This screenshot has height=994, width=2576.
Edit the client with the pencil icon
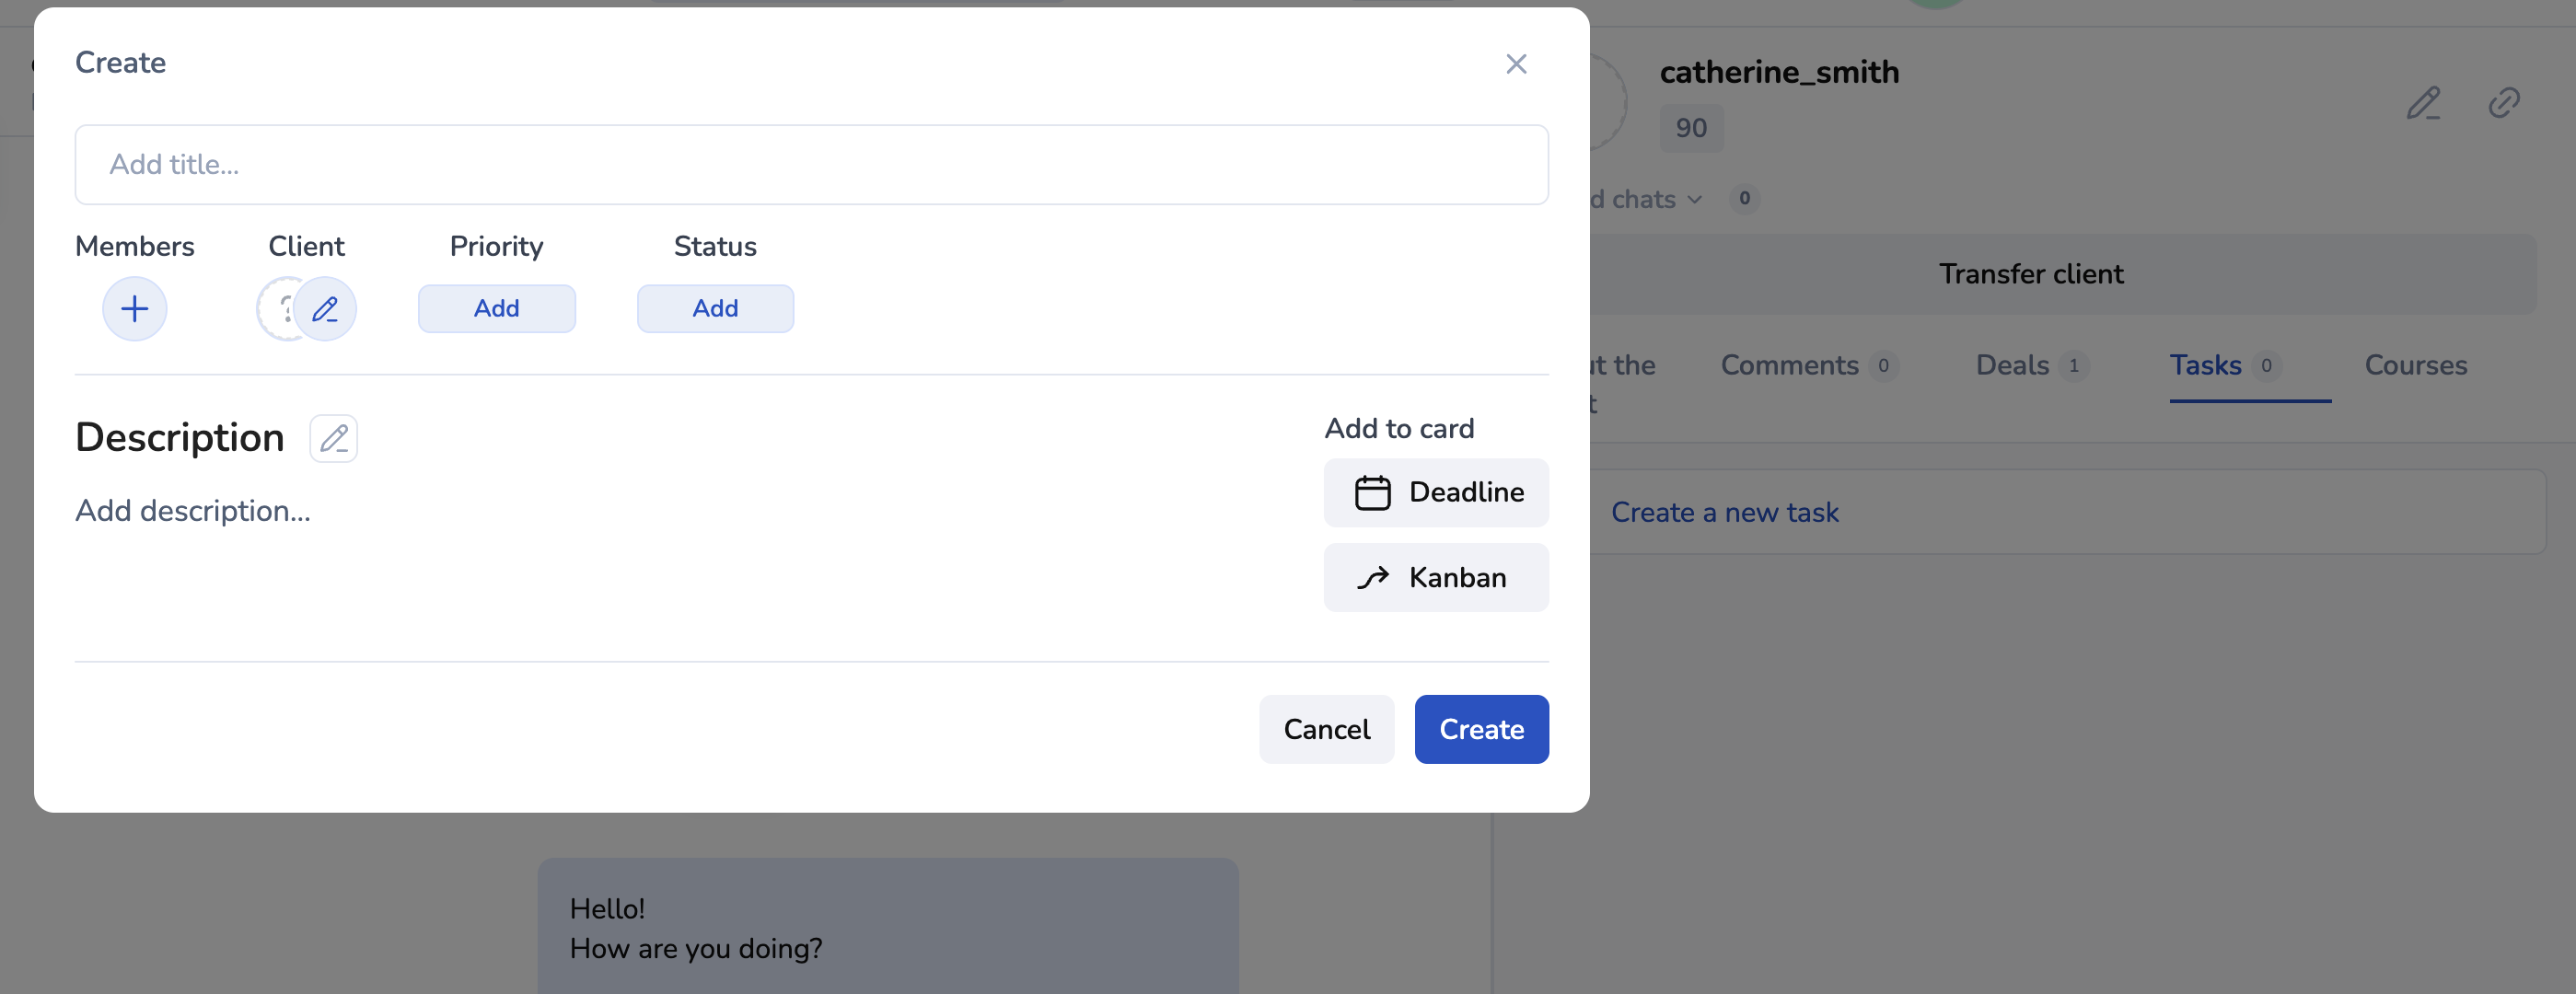325,309
